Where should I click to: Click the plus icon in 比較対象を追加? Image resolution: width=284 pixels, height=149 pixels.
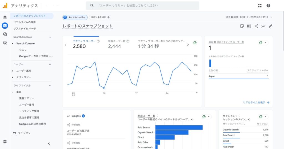108,17
